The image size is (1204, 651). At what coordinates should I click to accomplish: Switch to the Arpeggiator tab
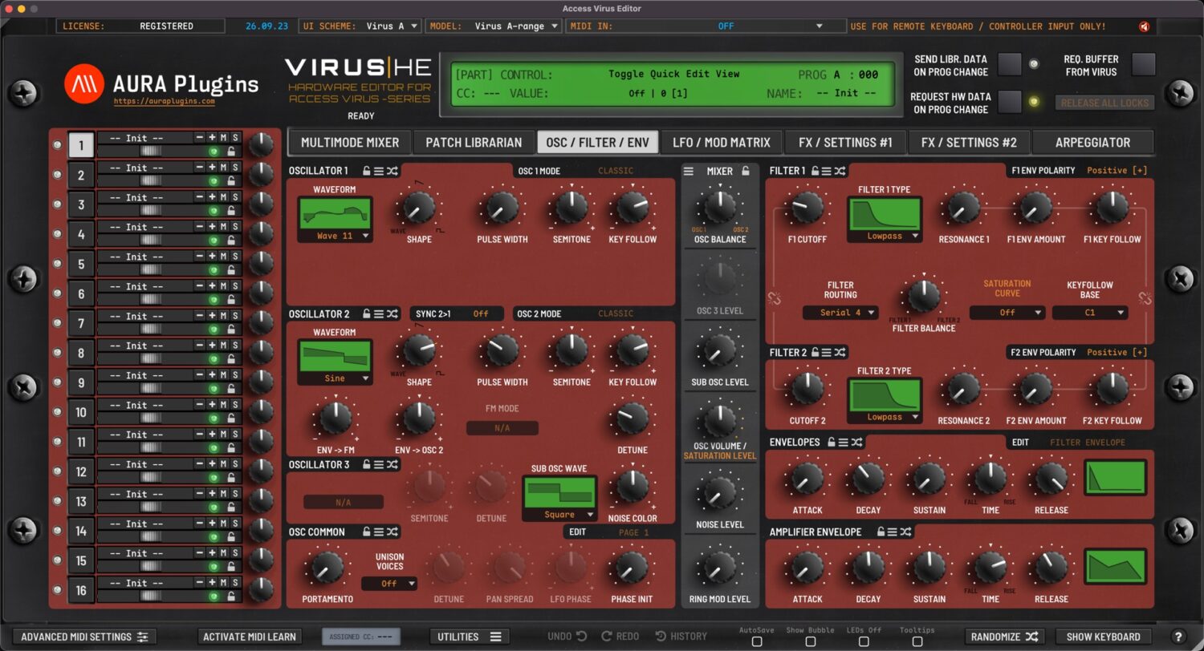click(x=1092, y=143)
